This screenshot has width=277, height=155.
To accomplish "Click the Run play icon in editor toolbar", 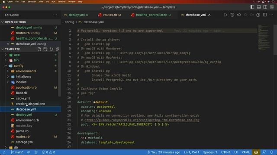I will [x=225, y=15].
